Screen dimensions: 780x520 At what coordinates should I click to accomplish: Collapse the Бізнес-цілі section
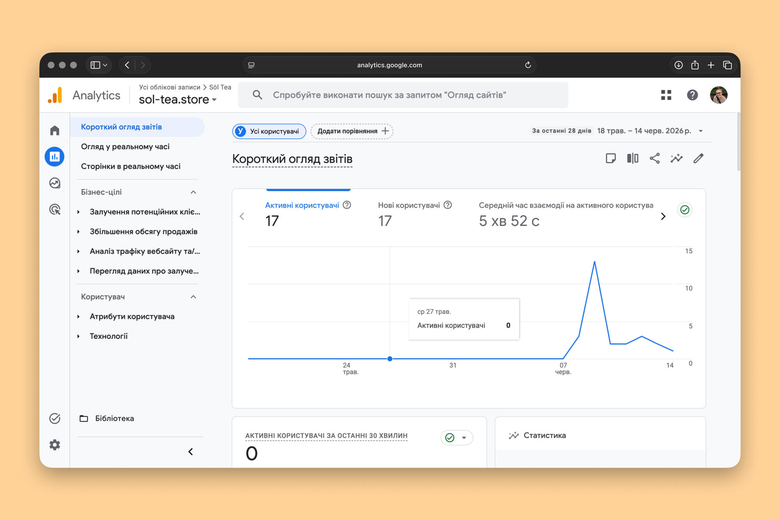pyautogui.click(x=193, y=192)
